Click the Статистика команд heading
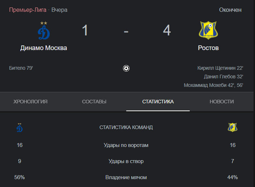255x187 pixels. tap(126, 127)
